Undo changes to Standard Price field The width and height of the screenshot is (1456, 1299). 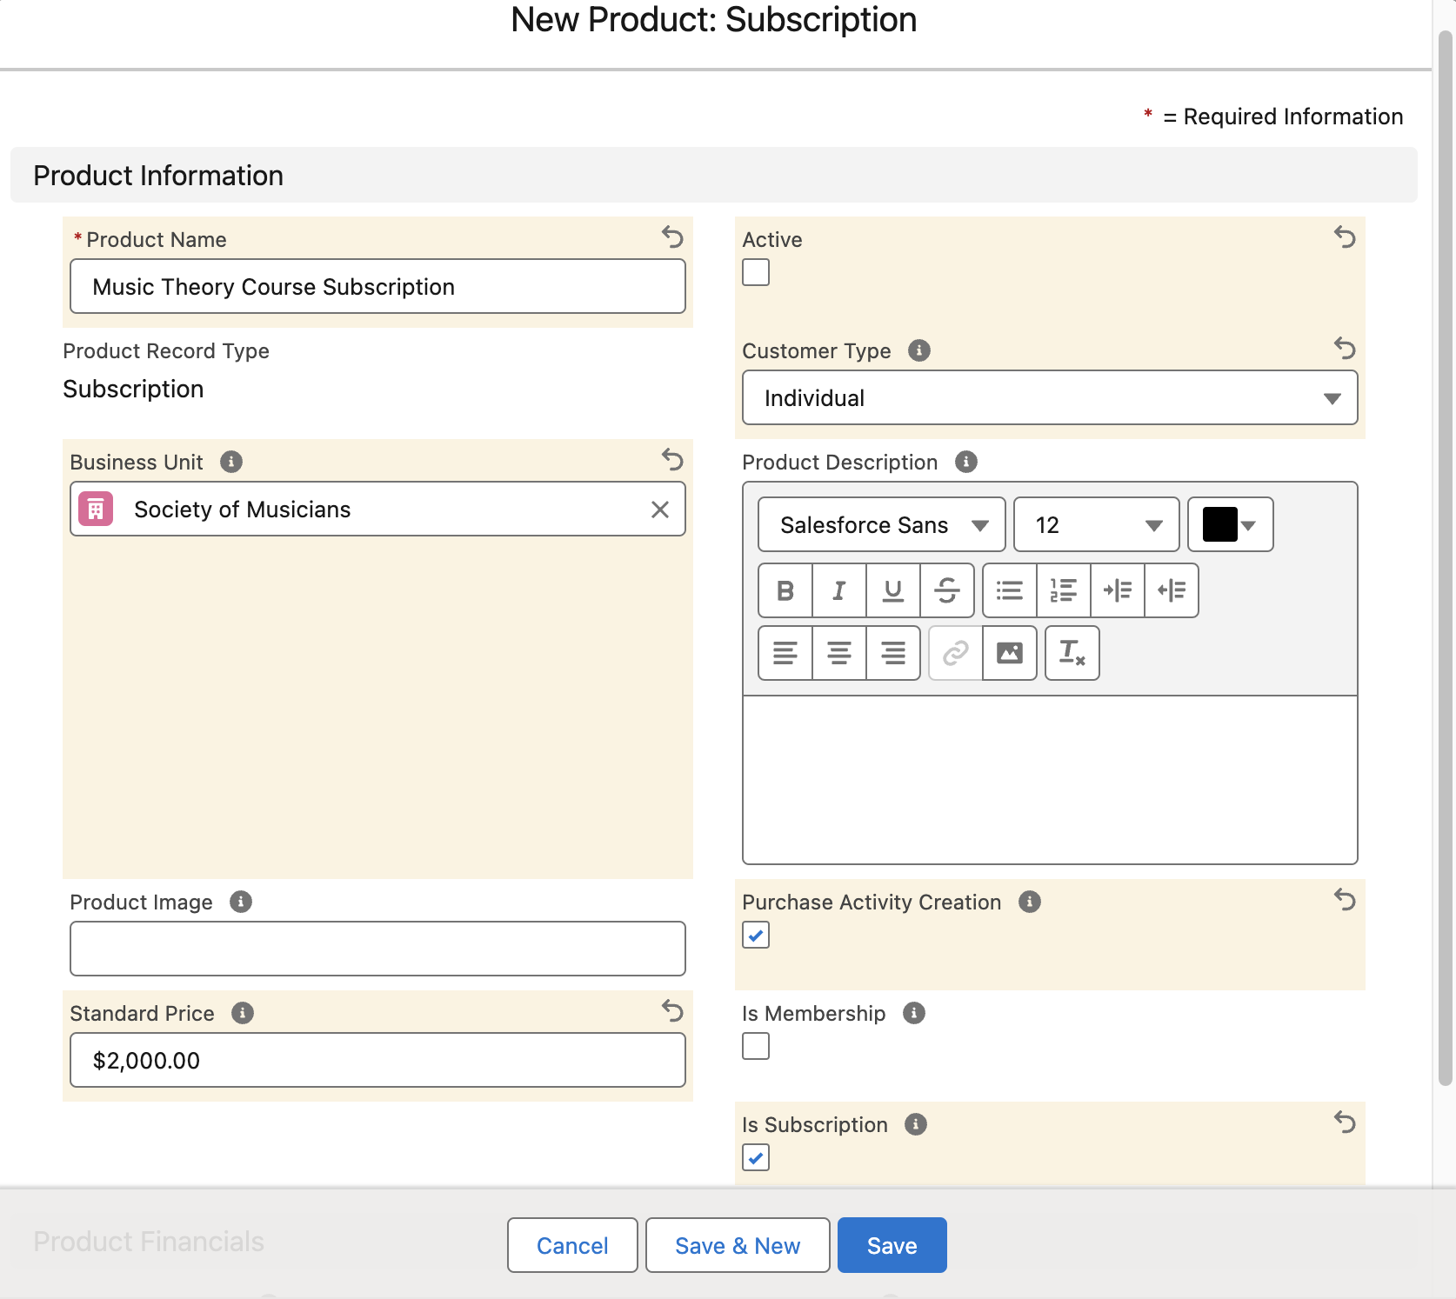point(672,1010)
